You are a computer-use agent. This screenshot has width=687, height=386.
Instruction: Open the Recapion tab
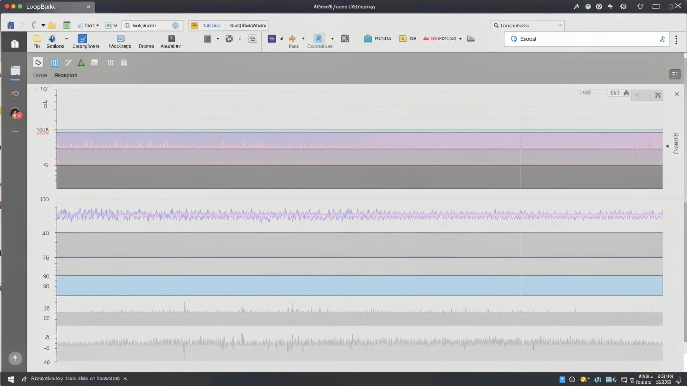[66, 75]
